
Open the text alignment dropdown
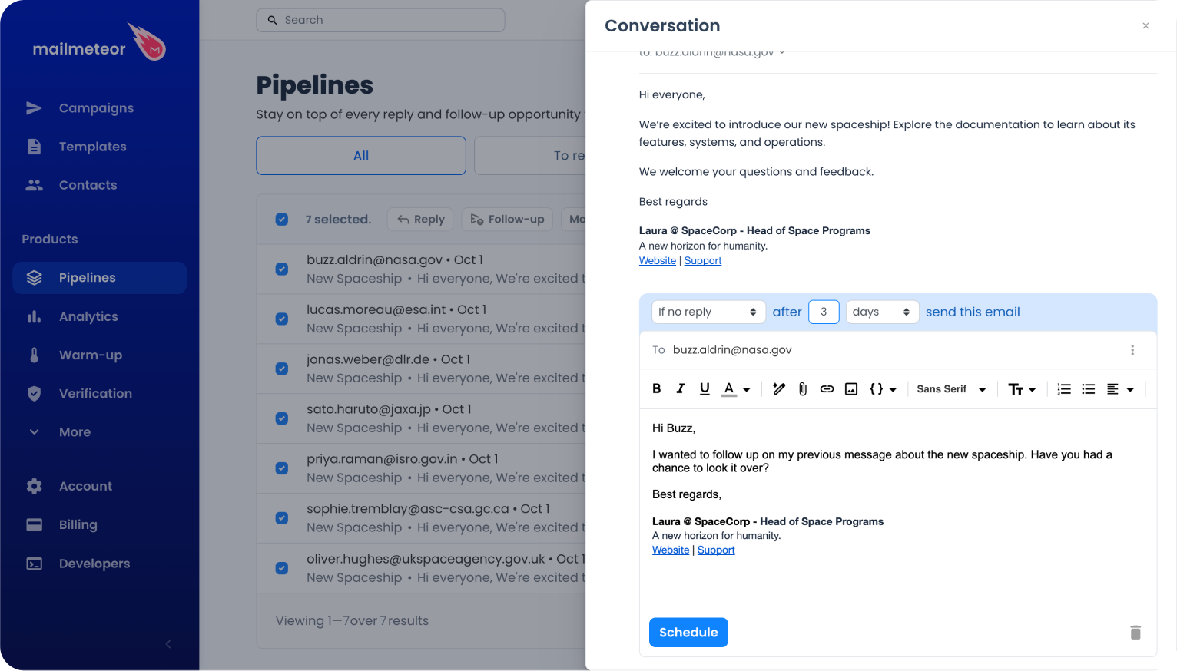point(1120,389)
